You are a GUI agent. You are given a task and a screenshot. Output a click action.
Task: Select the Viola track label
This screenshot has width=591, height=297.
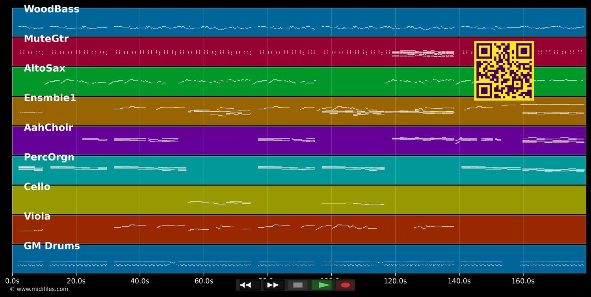point(37,216)
